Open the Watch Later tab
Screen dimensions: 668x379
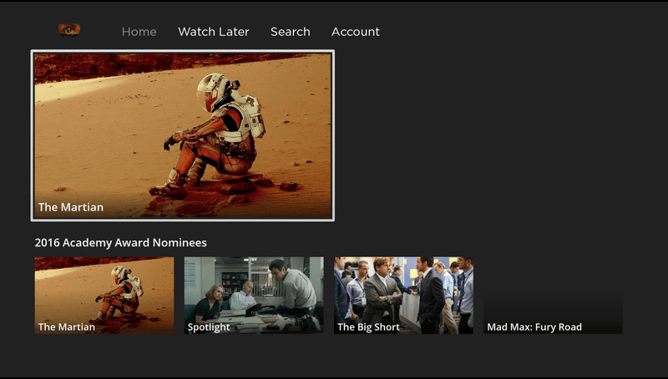point(213,32)
